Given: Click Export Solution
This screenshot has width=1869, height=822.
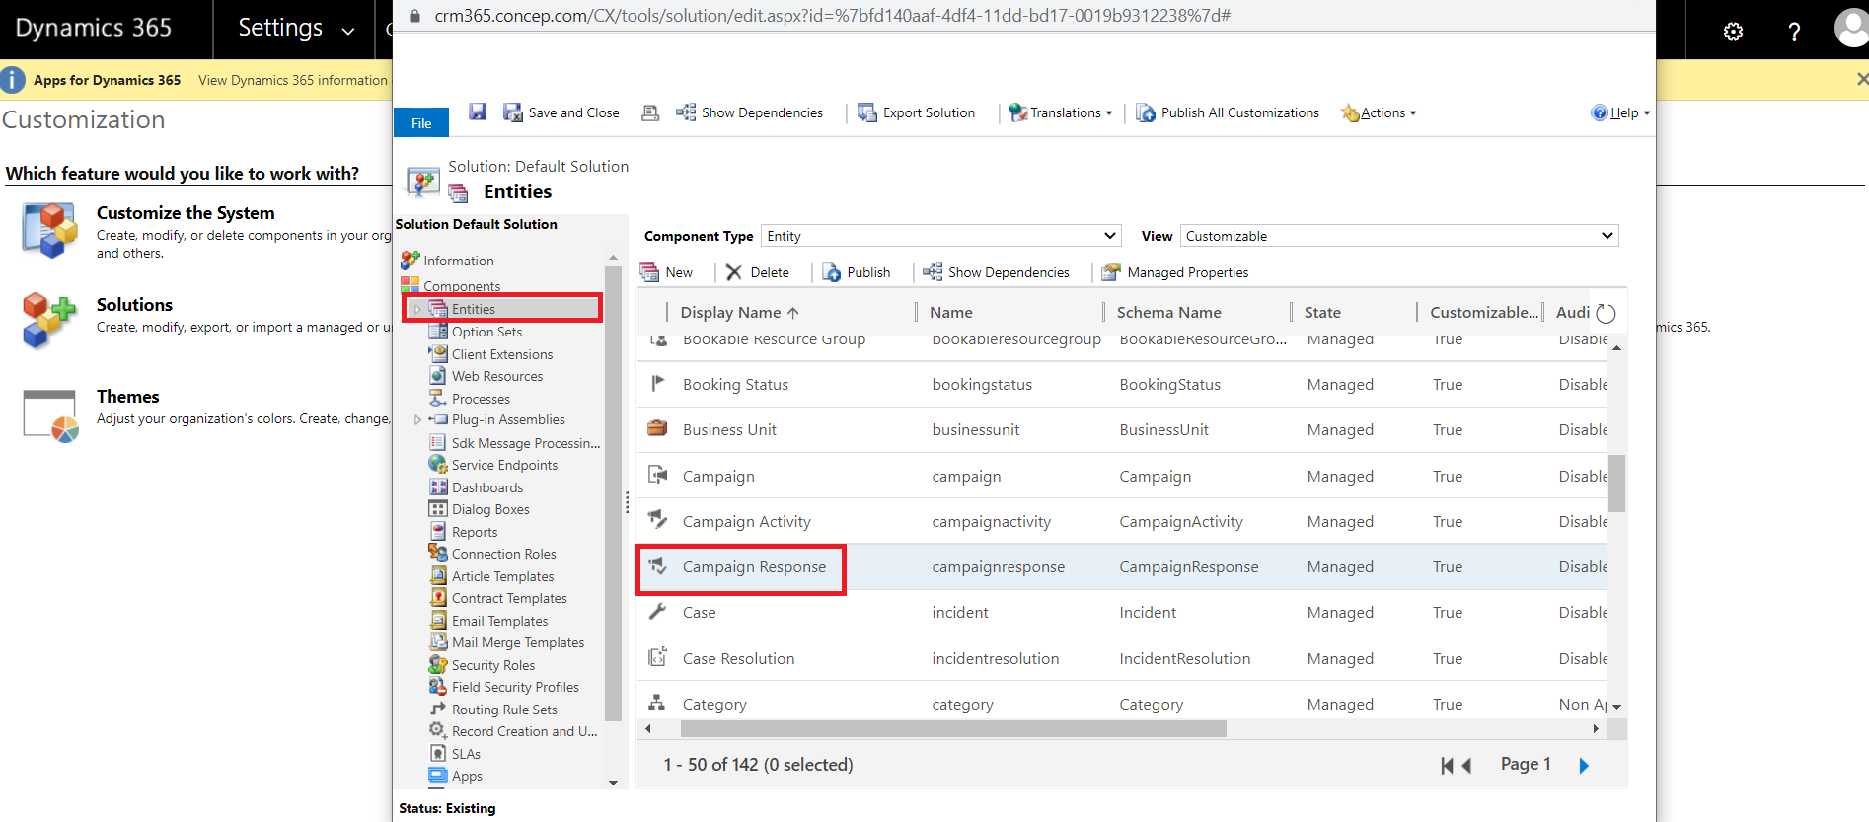Looking at the screenshot, I should tap(917, 112).
